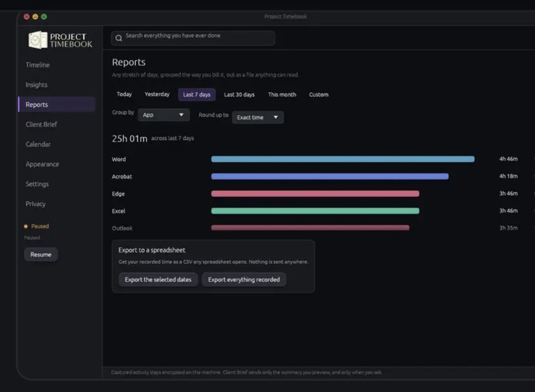The height and width of the screenshot is (392, 535).
Task: Select the Yesterday range tab
Action: [x=157, y=94]
